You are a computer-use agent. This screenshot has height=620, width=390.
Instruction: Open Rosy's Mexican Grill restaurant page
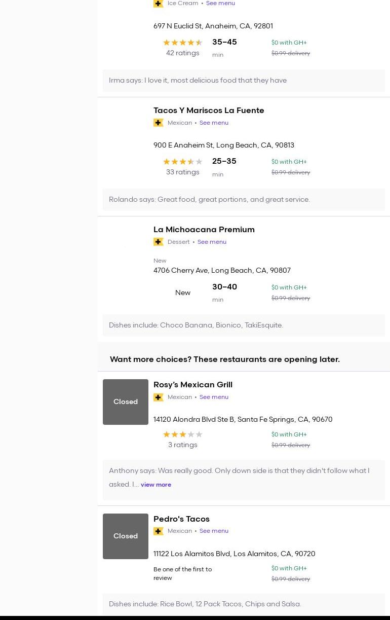click(x=192, y=385)
